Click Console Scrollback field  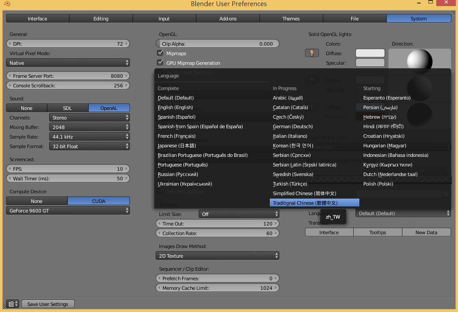[68, 85]
